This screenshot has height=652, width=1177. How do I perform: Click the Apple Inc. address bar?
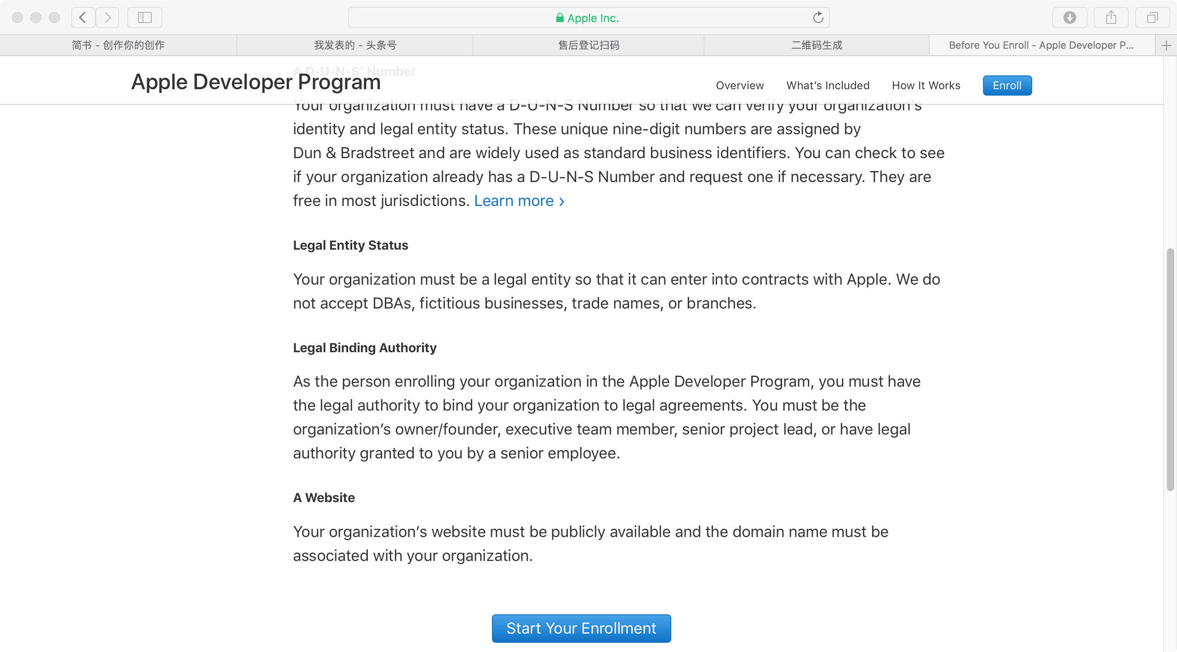(x=588, y=17)
